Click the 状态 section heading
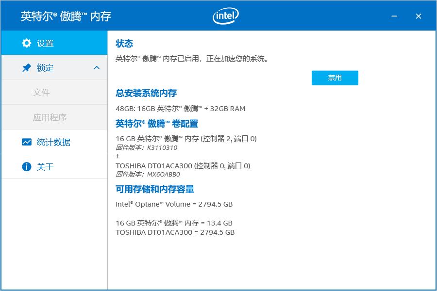 click(124, 44)
